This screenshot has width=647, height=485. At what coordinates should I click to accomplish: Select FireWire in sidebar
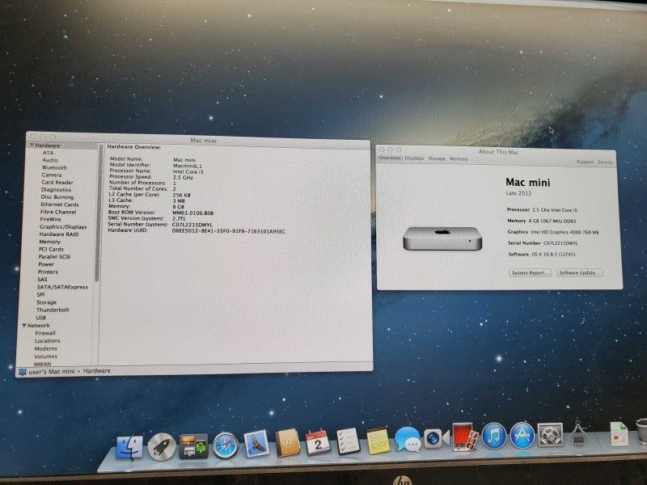(x=50, y=219)
